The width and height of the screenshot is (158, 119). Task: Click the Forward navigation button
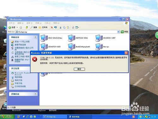pos(21,28)
